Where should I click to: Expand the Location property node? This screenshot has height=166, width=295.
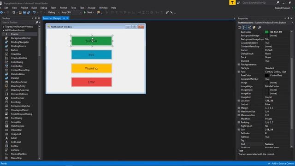(239, 101)
